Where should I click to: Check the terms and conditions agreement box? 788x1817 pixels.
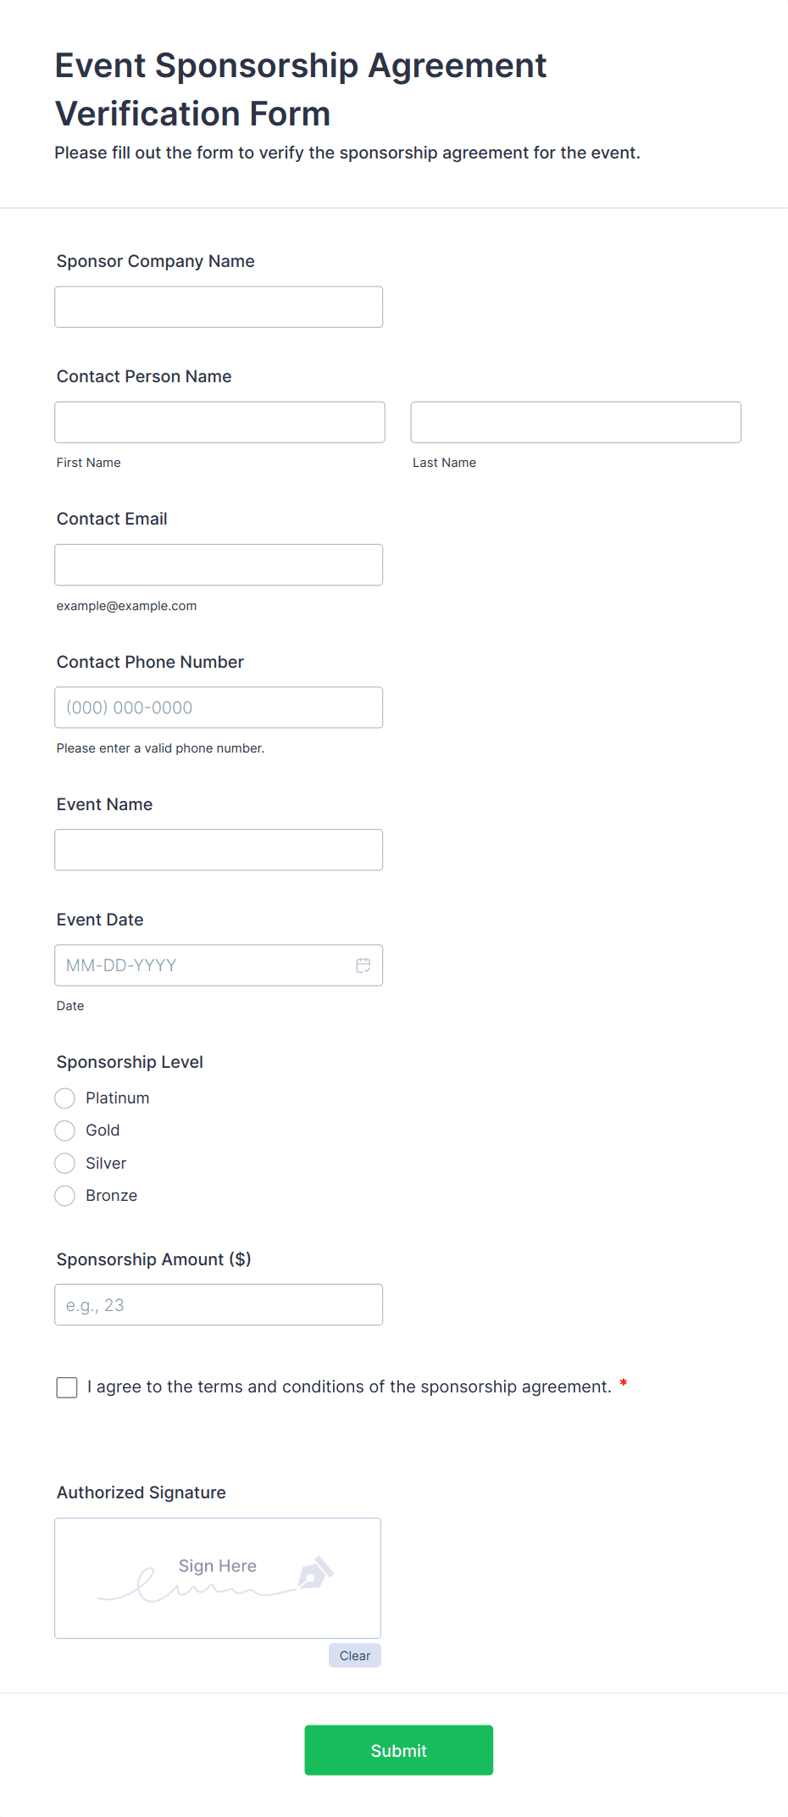point(66,1386)
